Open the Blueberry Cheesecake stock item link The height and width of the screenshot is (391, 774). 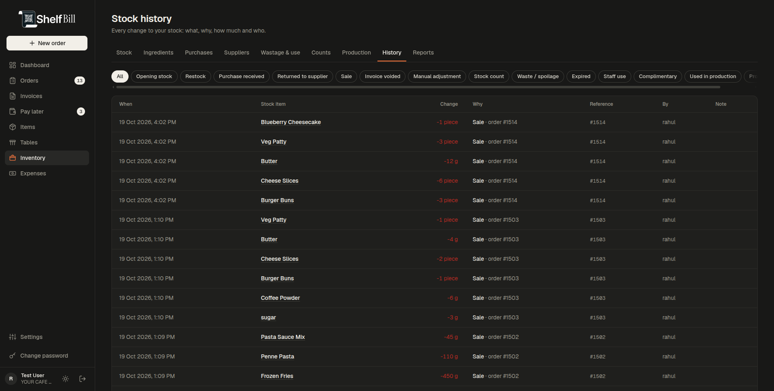291,122
